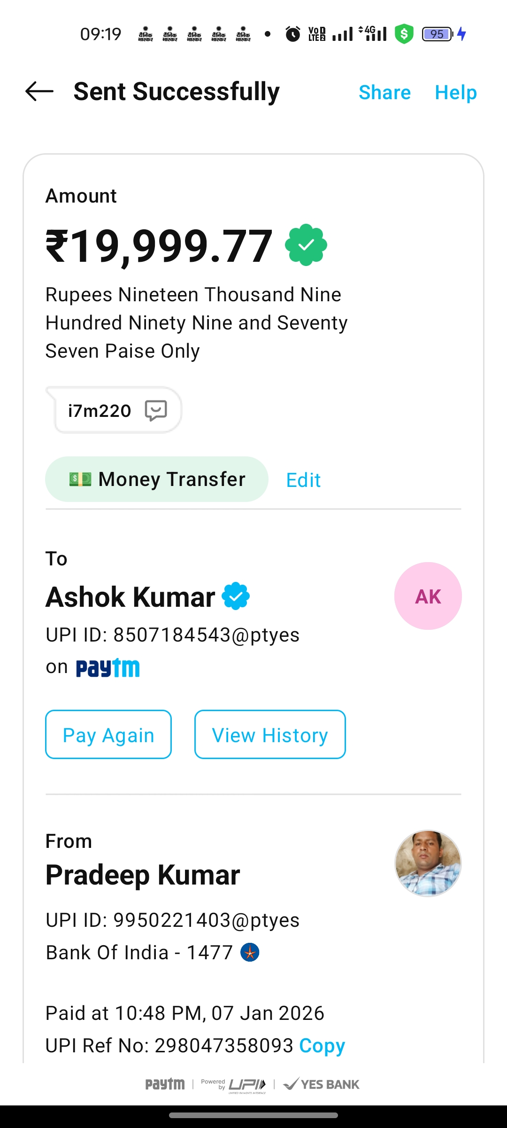The height and width of the screenshot is (1128, 507).
Task: Tap the green payment success checkmark badge
Action: pos(306,245)
